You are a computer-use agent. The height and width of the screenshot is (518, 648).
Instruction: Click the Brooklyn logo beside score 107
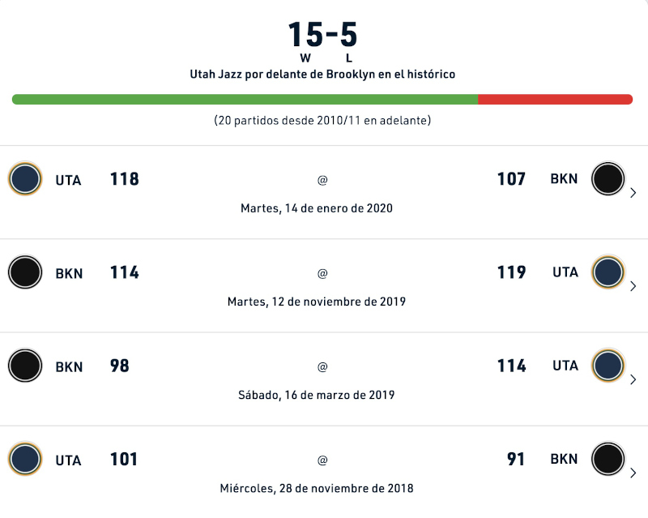pyautogui.click(x=608, y=178)
